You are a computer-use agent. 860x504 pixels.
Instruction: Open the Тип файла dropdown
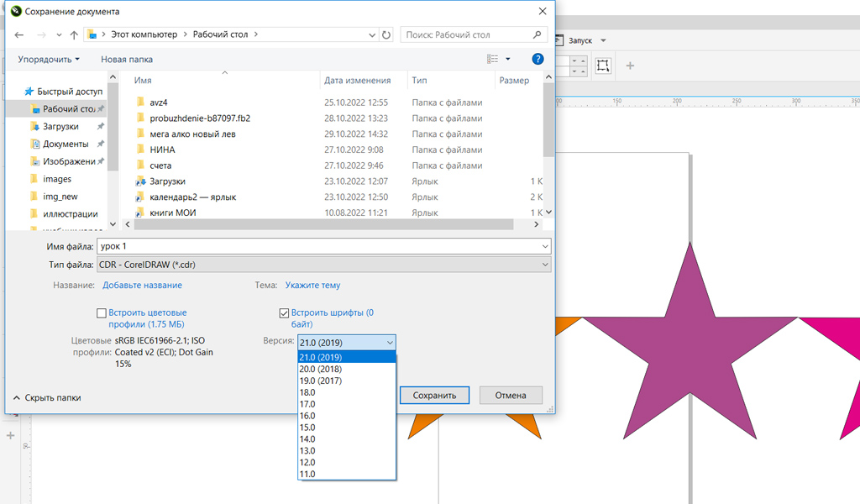[x=323, y=265]
